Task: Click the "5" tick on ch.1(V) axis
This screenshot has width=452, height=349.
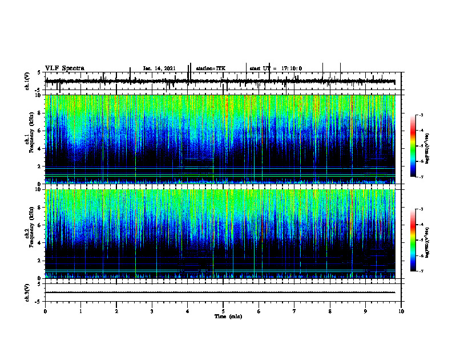Action: click(39, 73)
